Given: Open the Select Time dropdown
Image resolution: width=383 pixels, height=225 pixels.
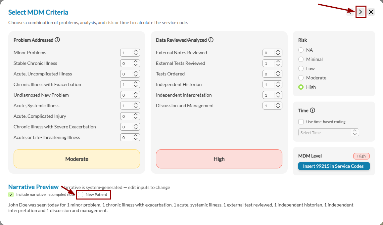Looking at the screenshot, I should tap(328, 132).
